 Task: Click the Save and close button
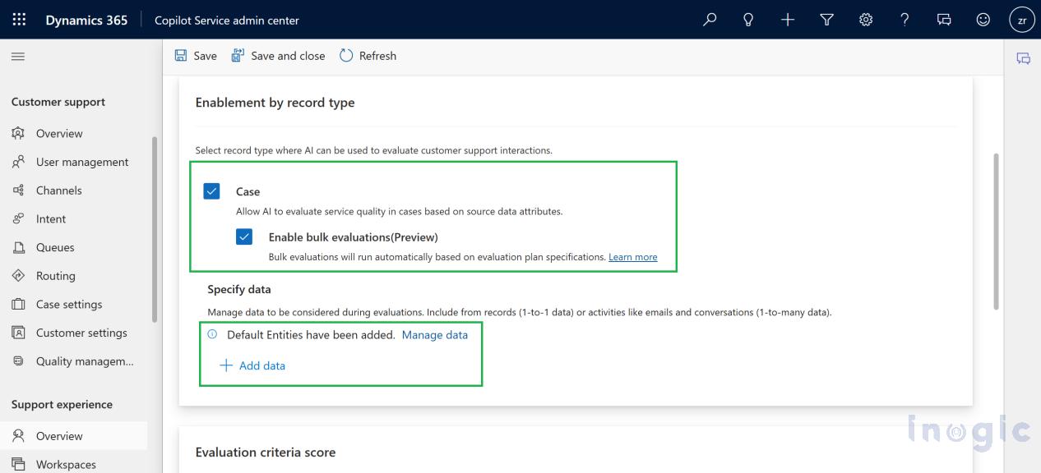tap(278, 56)
